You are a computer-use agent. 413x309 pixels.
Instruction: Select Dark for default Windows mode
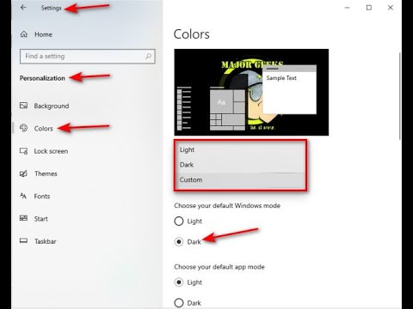(179, 242)
